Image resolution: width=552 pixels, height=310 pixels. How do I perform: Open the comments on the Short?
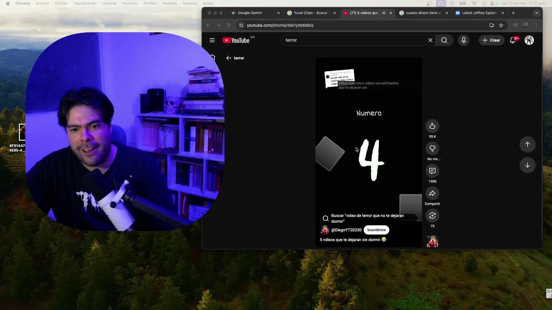(x=432, y=171)
